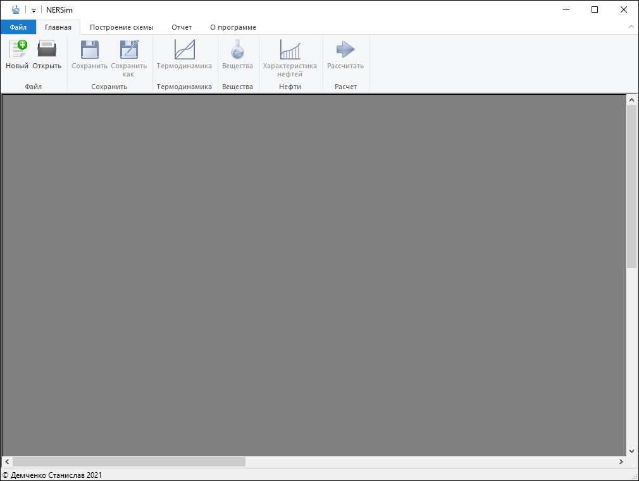This screenshot has height=481, width=639.
Task: Switch to the О программе tab
Action: click(233, 27)
